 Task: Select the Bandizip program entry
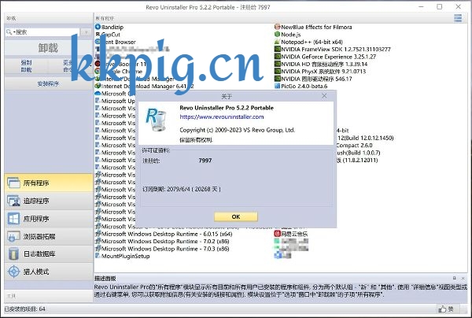click(x=109, y=27)
